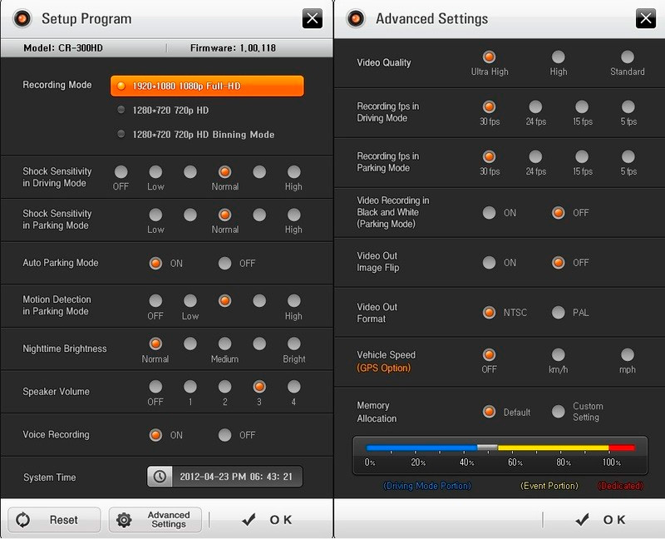Click the checkmark icon in Advanced Settings OK
This screenshot has height=539, width=665.
[x=583, y=519]
